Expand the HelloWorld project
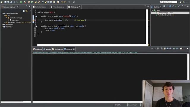The width and height of the screenshot is (190, 107). tap(2, 24)
